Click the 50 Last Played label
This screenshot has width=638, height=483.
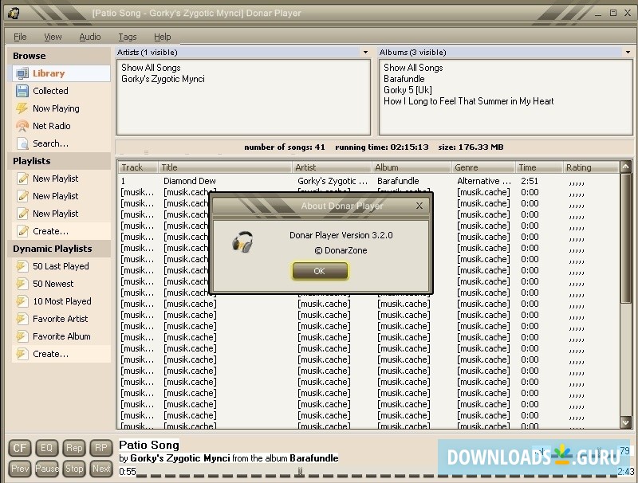(x=61, y=266)
